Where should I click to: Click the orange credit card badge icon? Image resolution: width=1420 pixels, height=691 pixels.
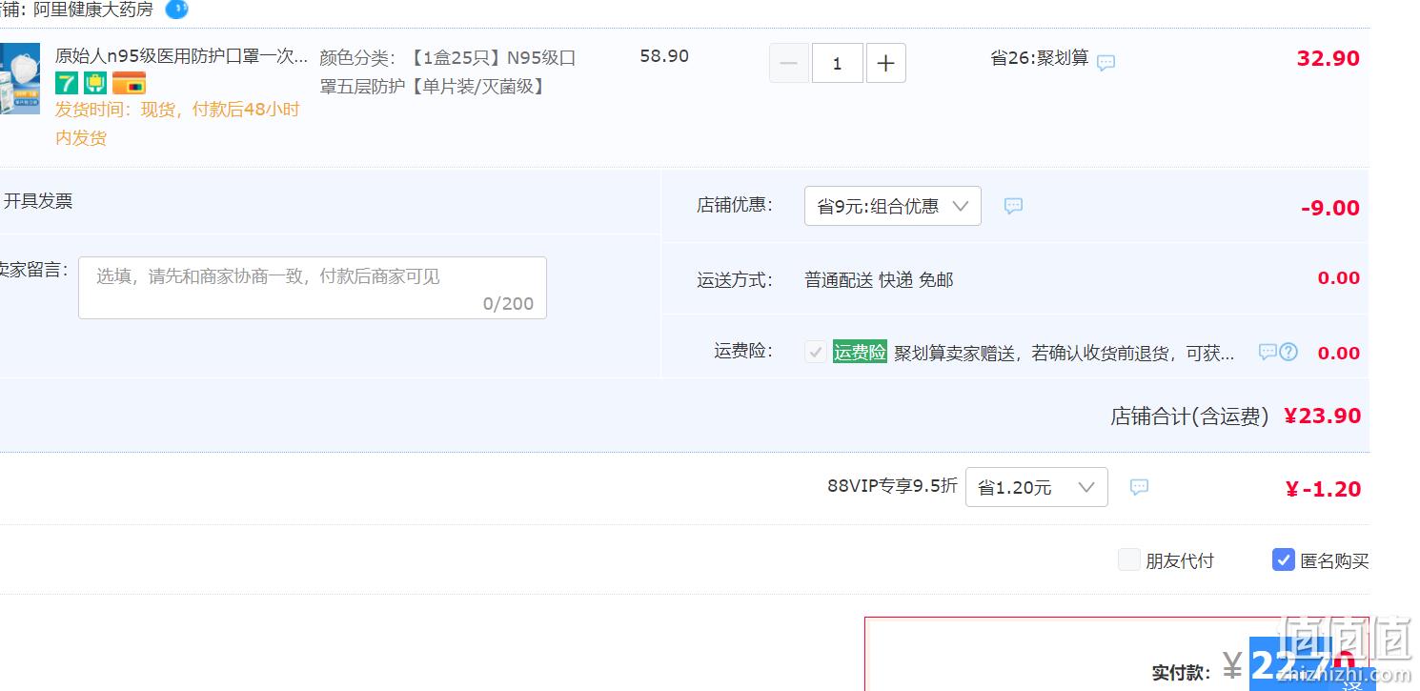click(x=129, y=83)
